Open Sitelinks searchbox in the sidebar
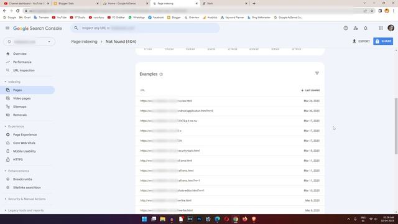 click(x=27, y=187)
